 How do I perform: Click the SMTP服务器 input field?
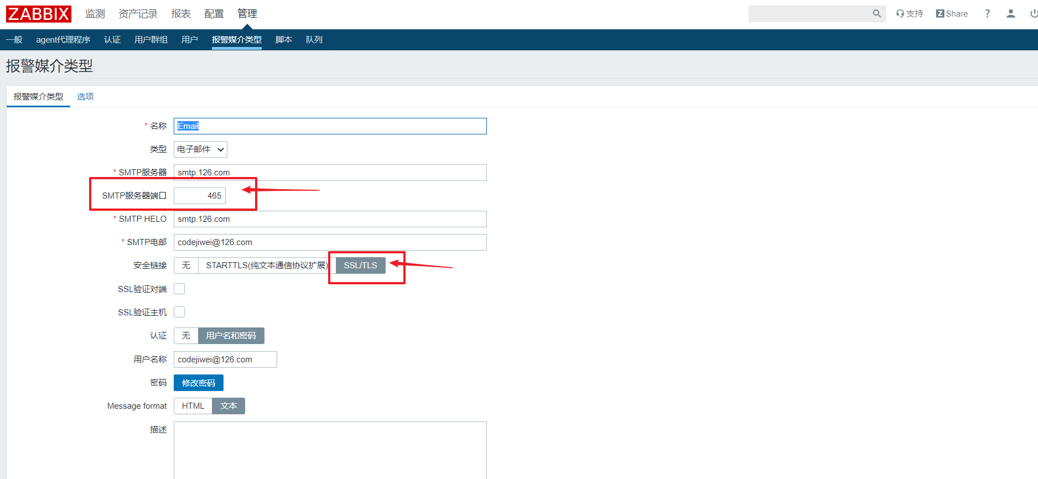[330, 173]
